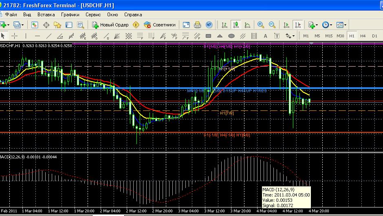Screen dimensions: 383x216
Task: Open the Сервис menu
Action: [x=93, y=14]
